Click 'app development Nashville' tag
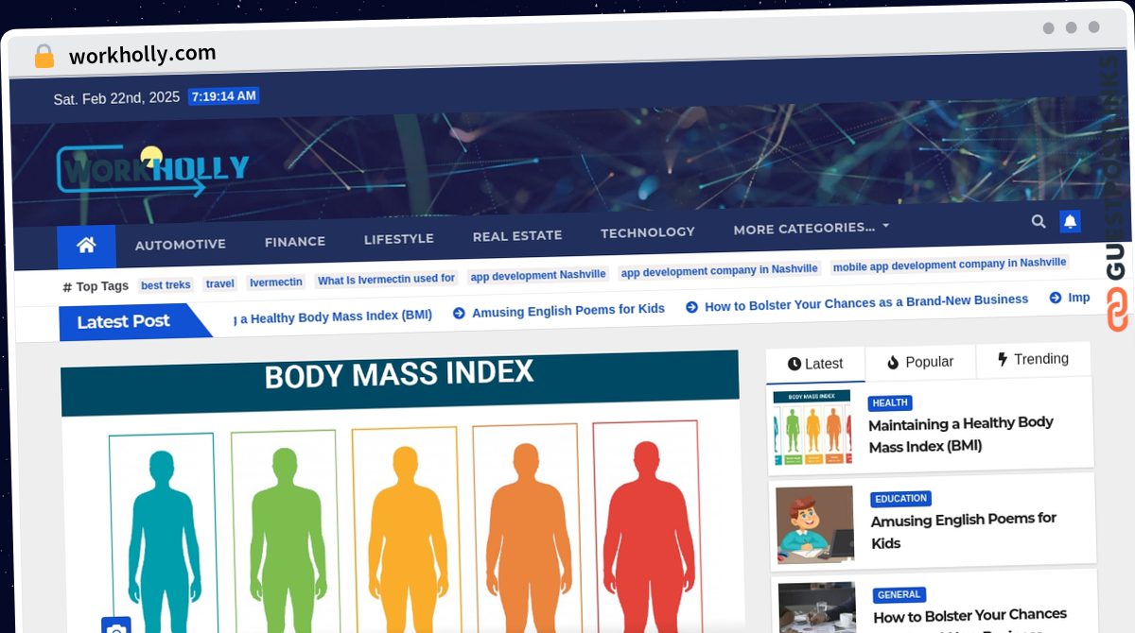Screen dimensions: 1135x633 click(538, 275)
